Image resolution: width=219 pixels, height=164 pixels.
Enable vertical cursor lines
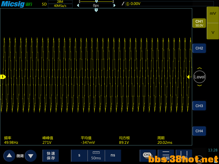pos(184,156)
